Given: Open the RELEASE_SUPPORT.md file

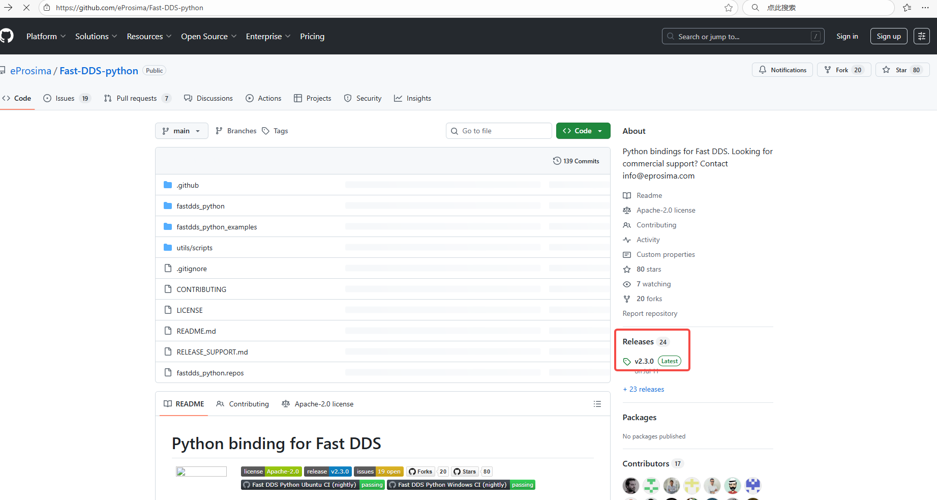Looking at the screenshot, I should click(x=212, y=352).
